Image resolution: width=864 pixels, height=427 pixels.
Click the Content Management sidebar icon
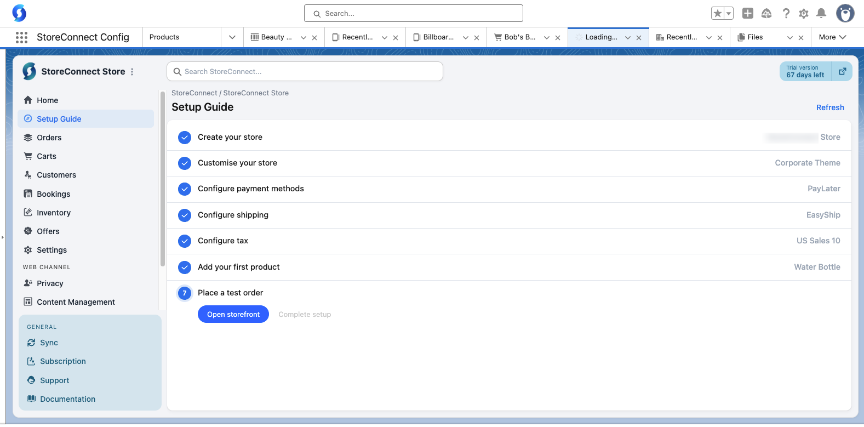click(28, 301)
